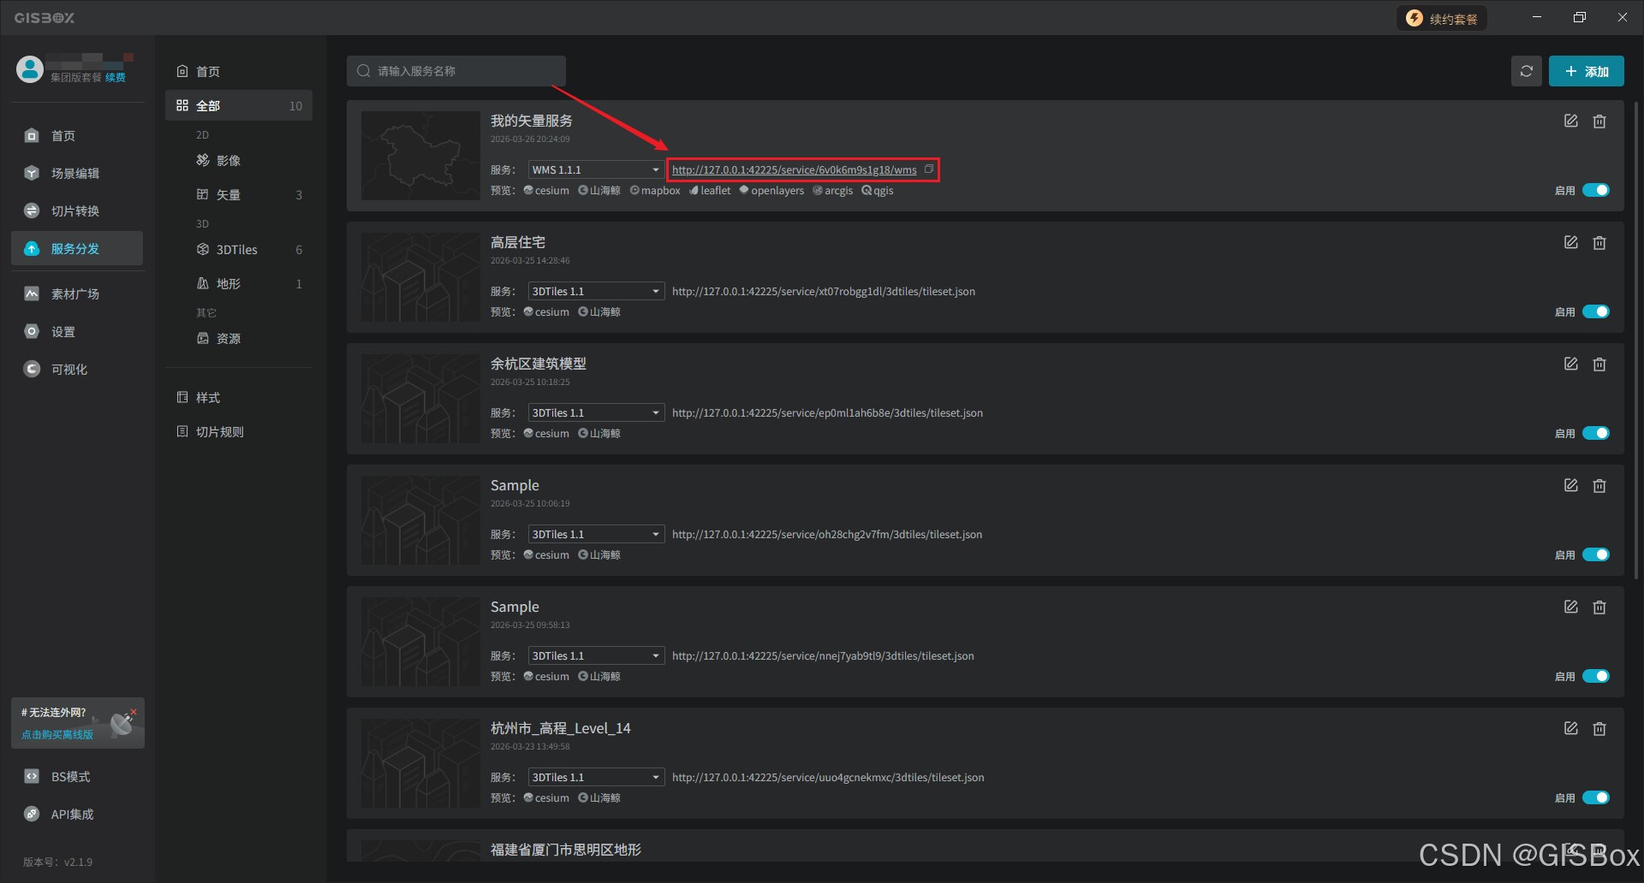Screen dimensions: 1644x883
Task: Click 点击购买离线版 offline version link
Action: tap(57, 734)
